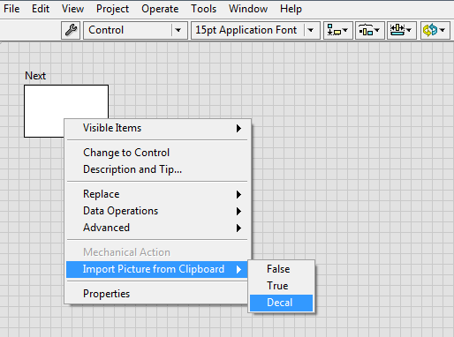
Task: Click the Next label text
Action: tap(35, 76)
